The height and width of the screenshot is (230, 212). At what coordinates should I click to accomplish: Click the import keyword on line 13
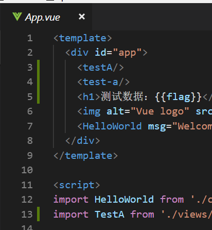[71, 215]
